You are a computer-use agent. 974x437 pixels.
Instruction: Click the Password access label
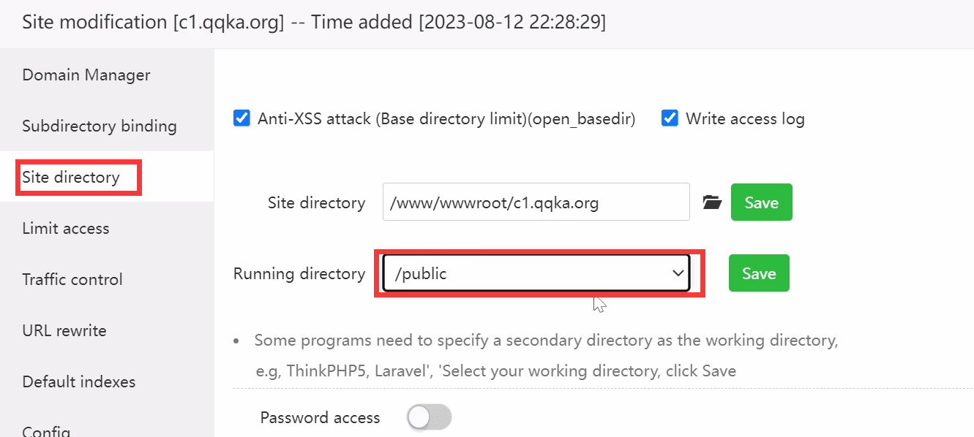(x=321, y=418)
